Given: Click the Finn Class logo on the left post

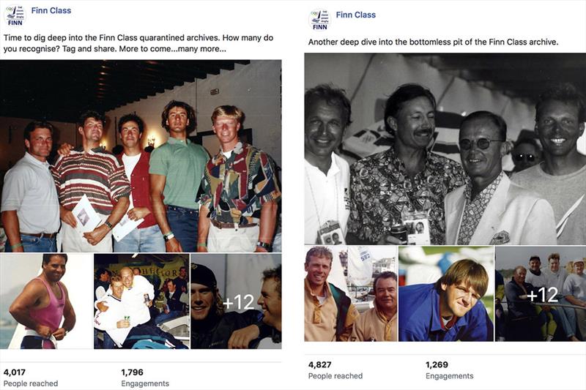Looking at the screenshot, I should [x=15, y=15].
